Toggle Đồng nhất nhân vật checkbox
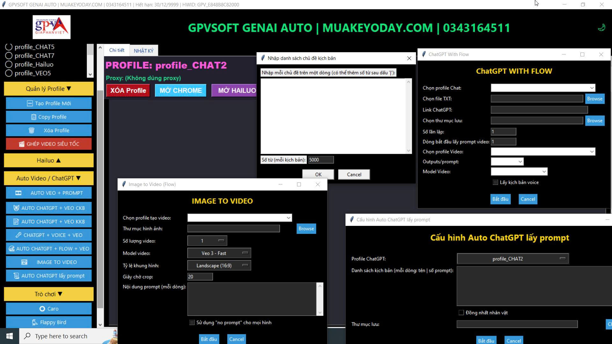This screenshot has width=612, height=344. (461, 313)
